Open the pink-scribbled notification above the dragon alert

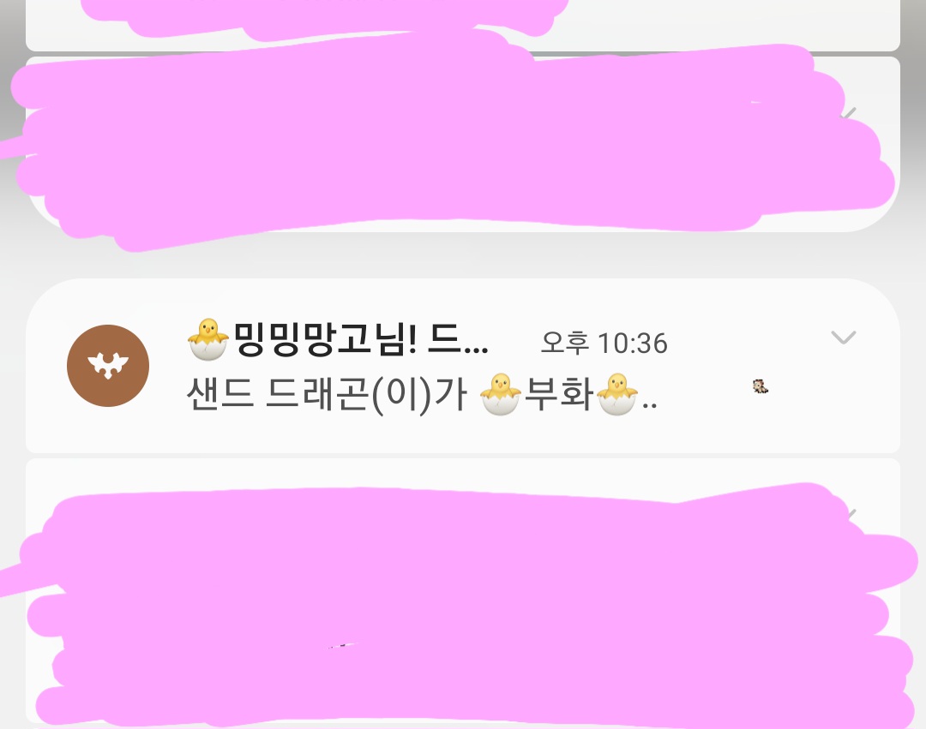coord(462,144)
